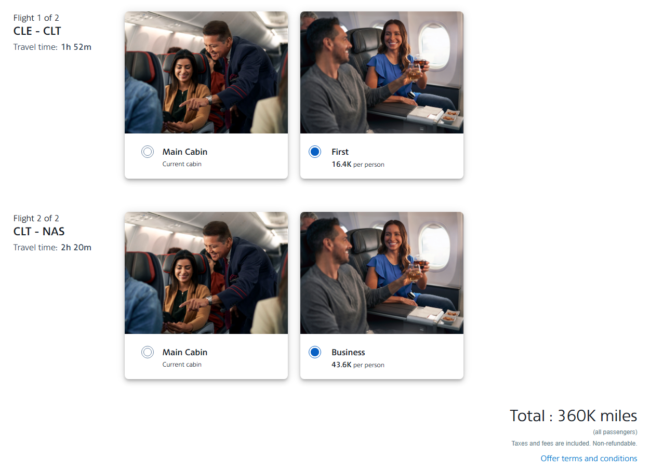650x470 pixels.
Task: Click the First cabin label text
Action: coord(340,152)
